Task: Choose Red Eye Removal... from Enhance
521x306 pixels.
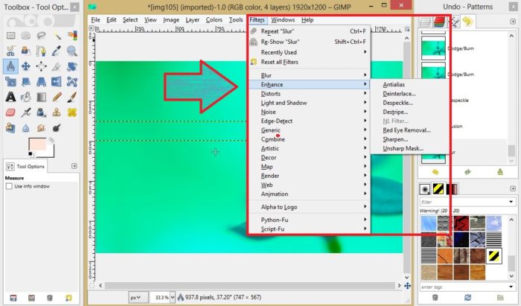Action: point(406,130)
